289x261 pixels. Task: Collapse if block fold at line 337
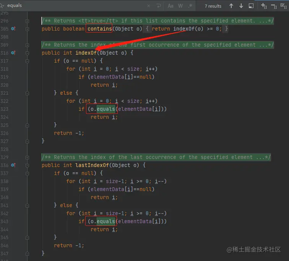(x=27, y=173)
